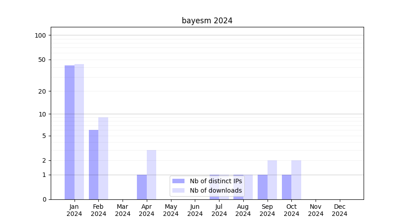Select the y-axis tick label 0
The width and height of the screenshot is (404, 224).
click(44, 199)
